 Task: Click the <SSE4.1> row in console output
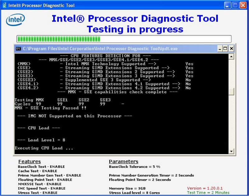(104, 84)
